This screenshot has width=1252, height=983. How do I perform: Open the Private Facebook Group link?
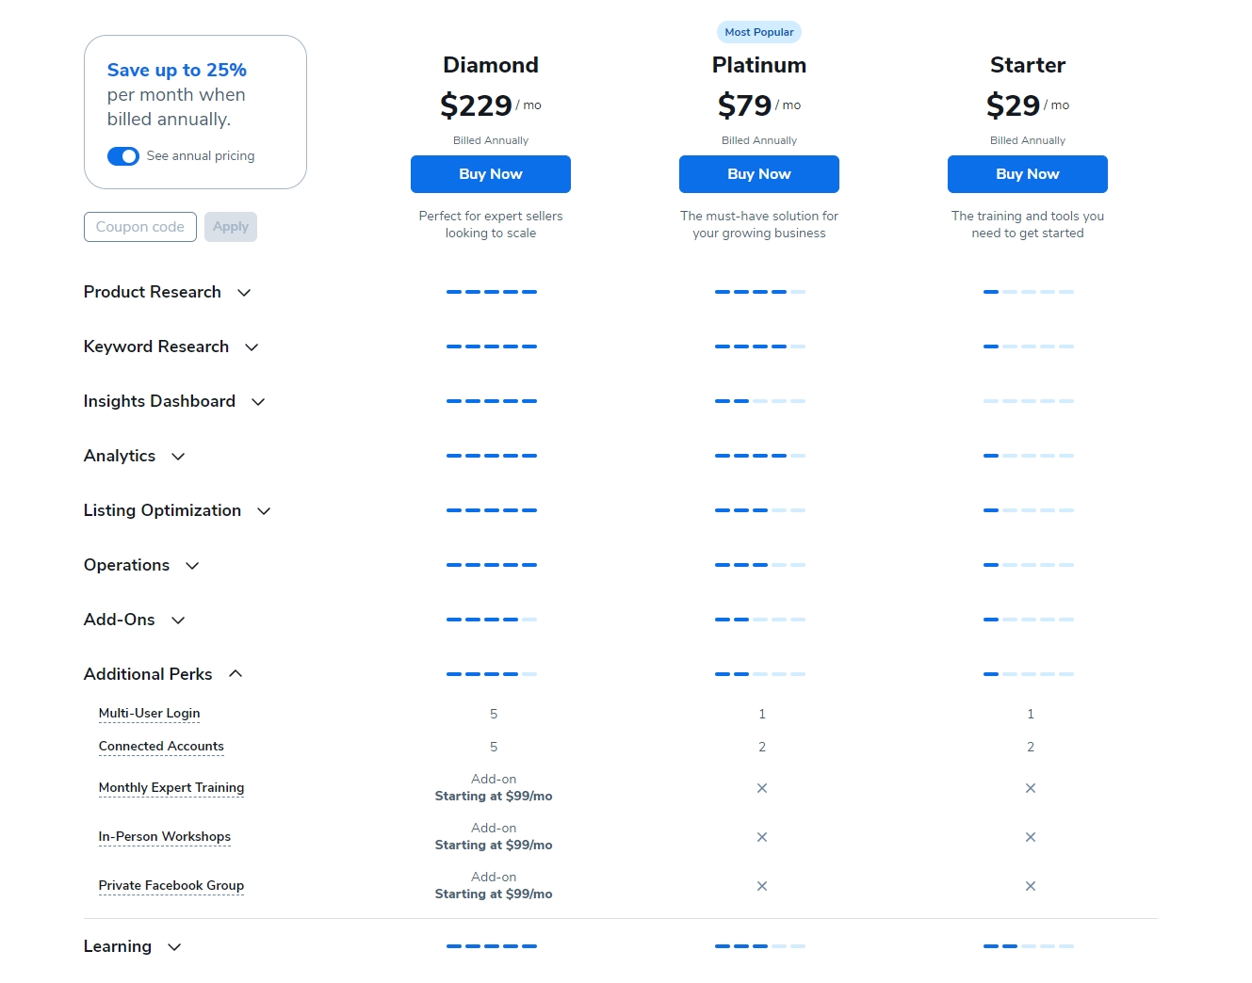pyautogui.click(x=171, y=886)
